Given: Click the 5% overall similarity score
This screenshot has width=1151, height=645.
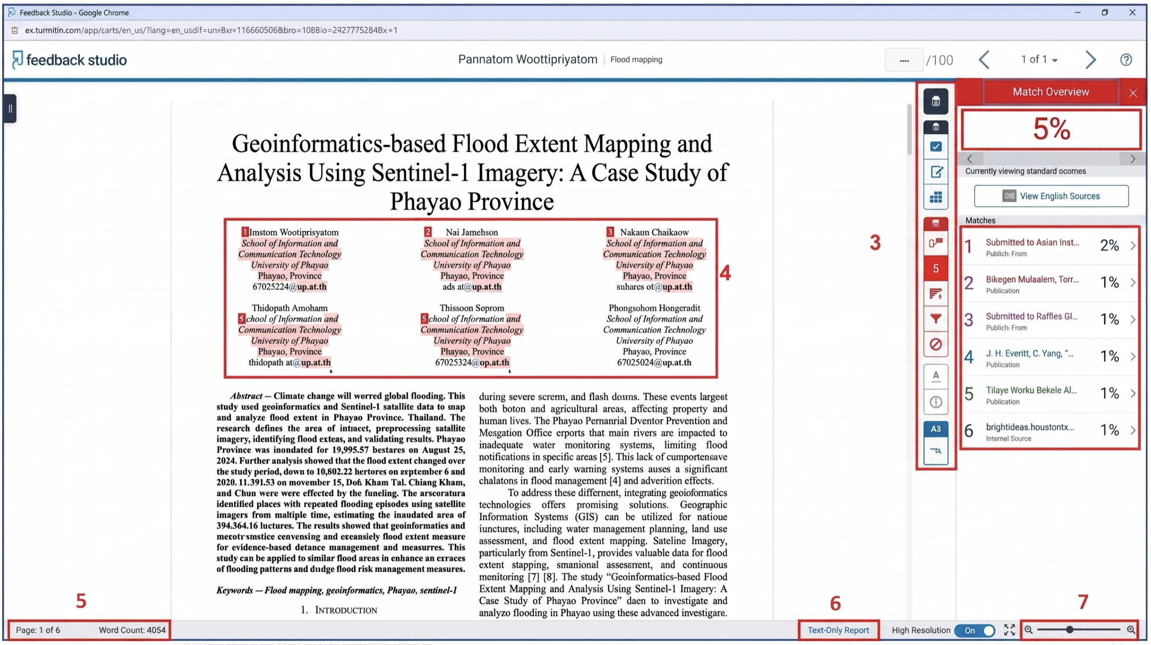Looking at the screenshot, I should 1051,129.
